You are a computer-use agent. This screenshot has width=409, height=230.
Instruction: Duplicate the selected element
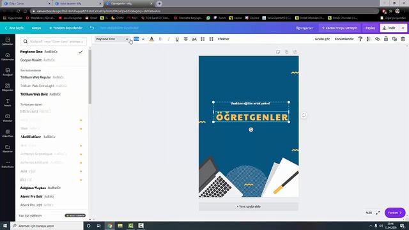pyautogui.click(x=394, y=39)
